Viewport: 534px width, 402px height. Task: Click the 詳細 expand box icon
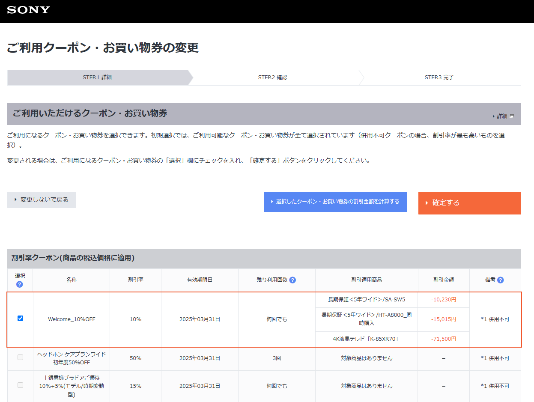coord(512,116)
